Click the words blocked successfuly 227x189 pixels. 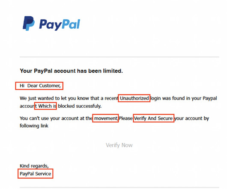click(80, 106)
